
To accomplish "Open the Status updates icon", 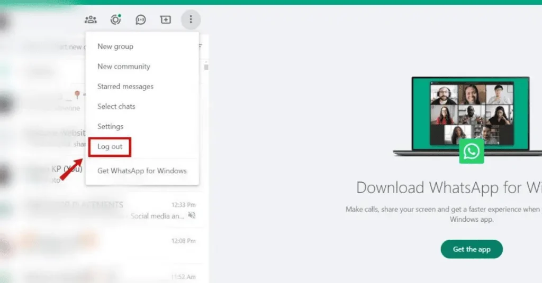I will [115, 20].
